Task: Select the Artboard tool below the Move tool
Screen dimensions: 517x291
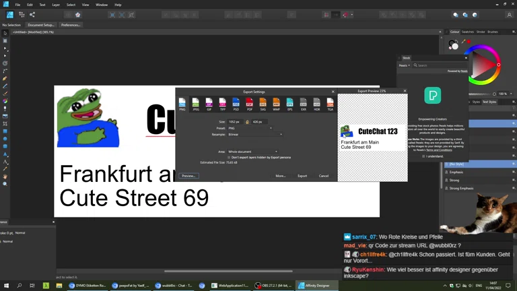Action: tap(5, 41)
